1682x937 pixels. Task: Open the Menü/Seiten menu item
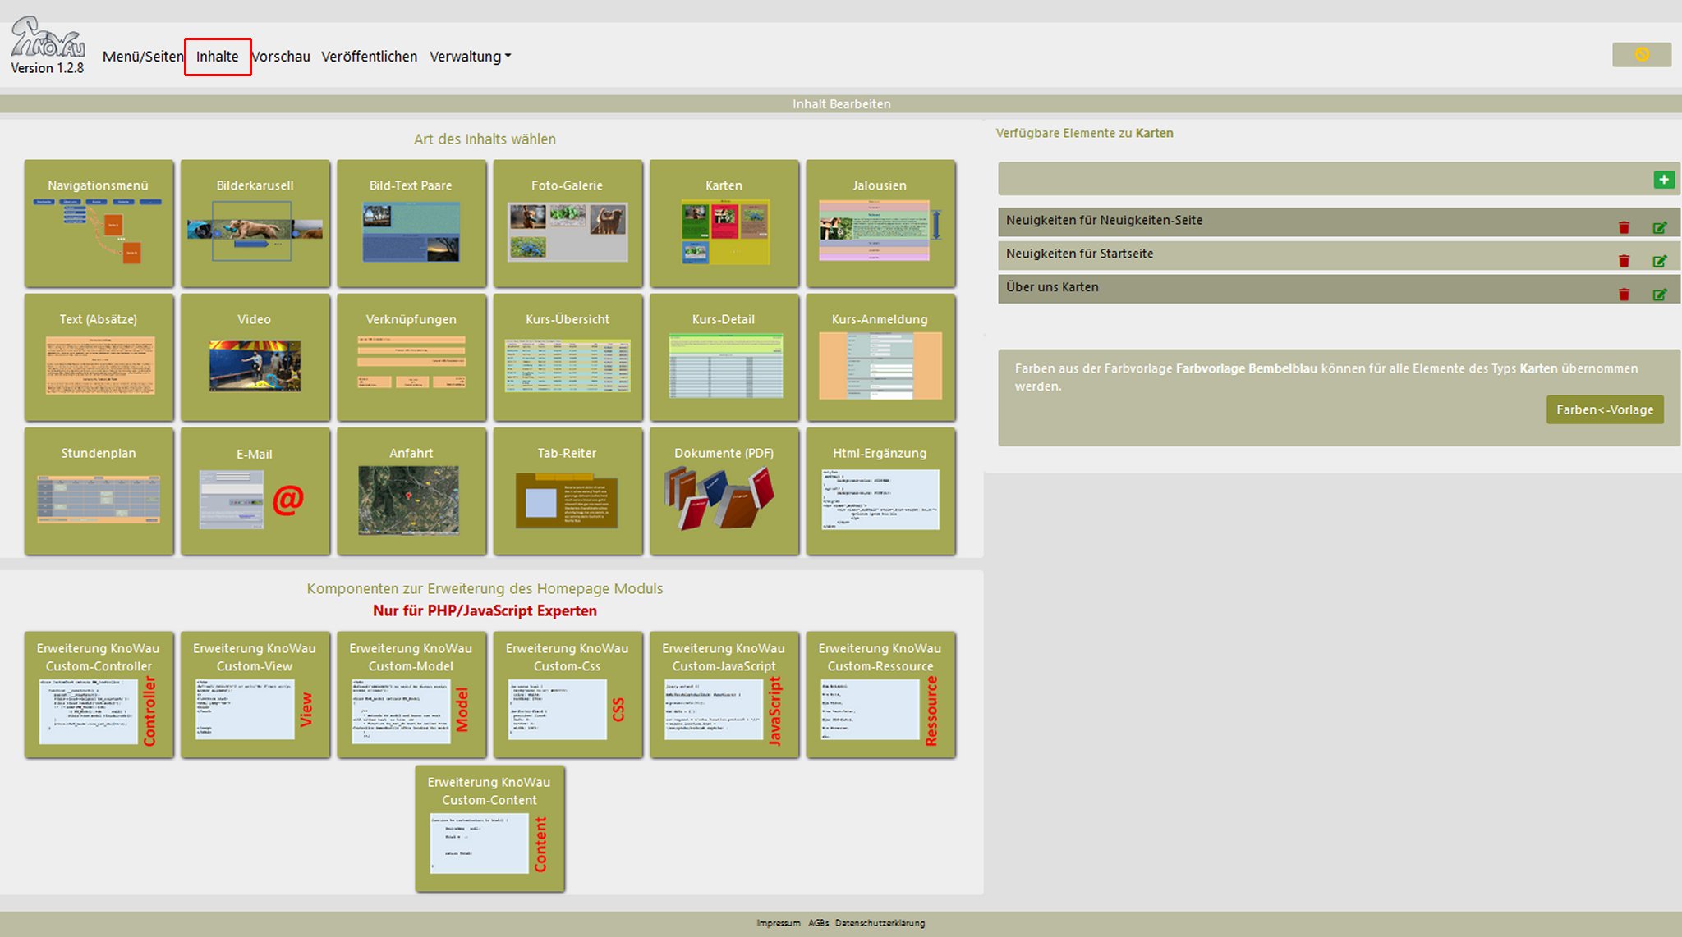[x=142, y=57]
